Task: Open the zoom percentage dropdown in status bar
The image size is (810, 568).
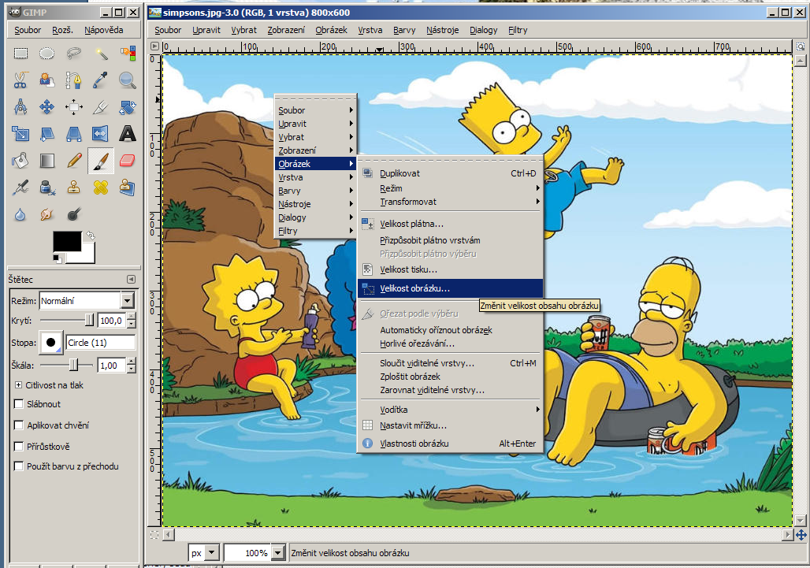Action: [277, 553]
